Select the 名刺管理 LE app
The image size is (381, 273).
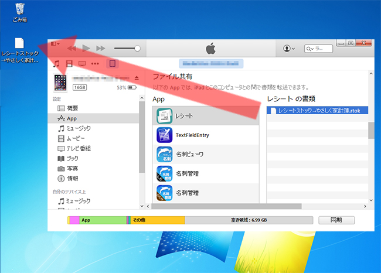pos(206,173)
